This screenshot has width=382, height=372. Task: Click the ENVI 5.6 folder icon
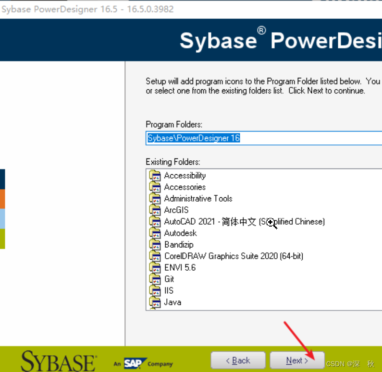(x=155, y=268)
